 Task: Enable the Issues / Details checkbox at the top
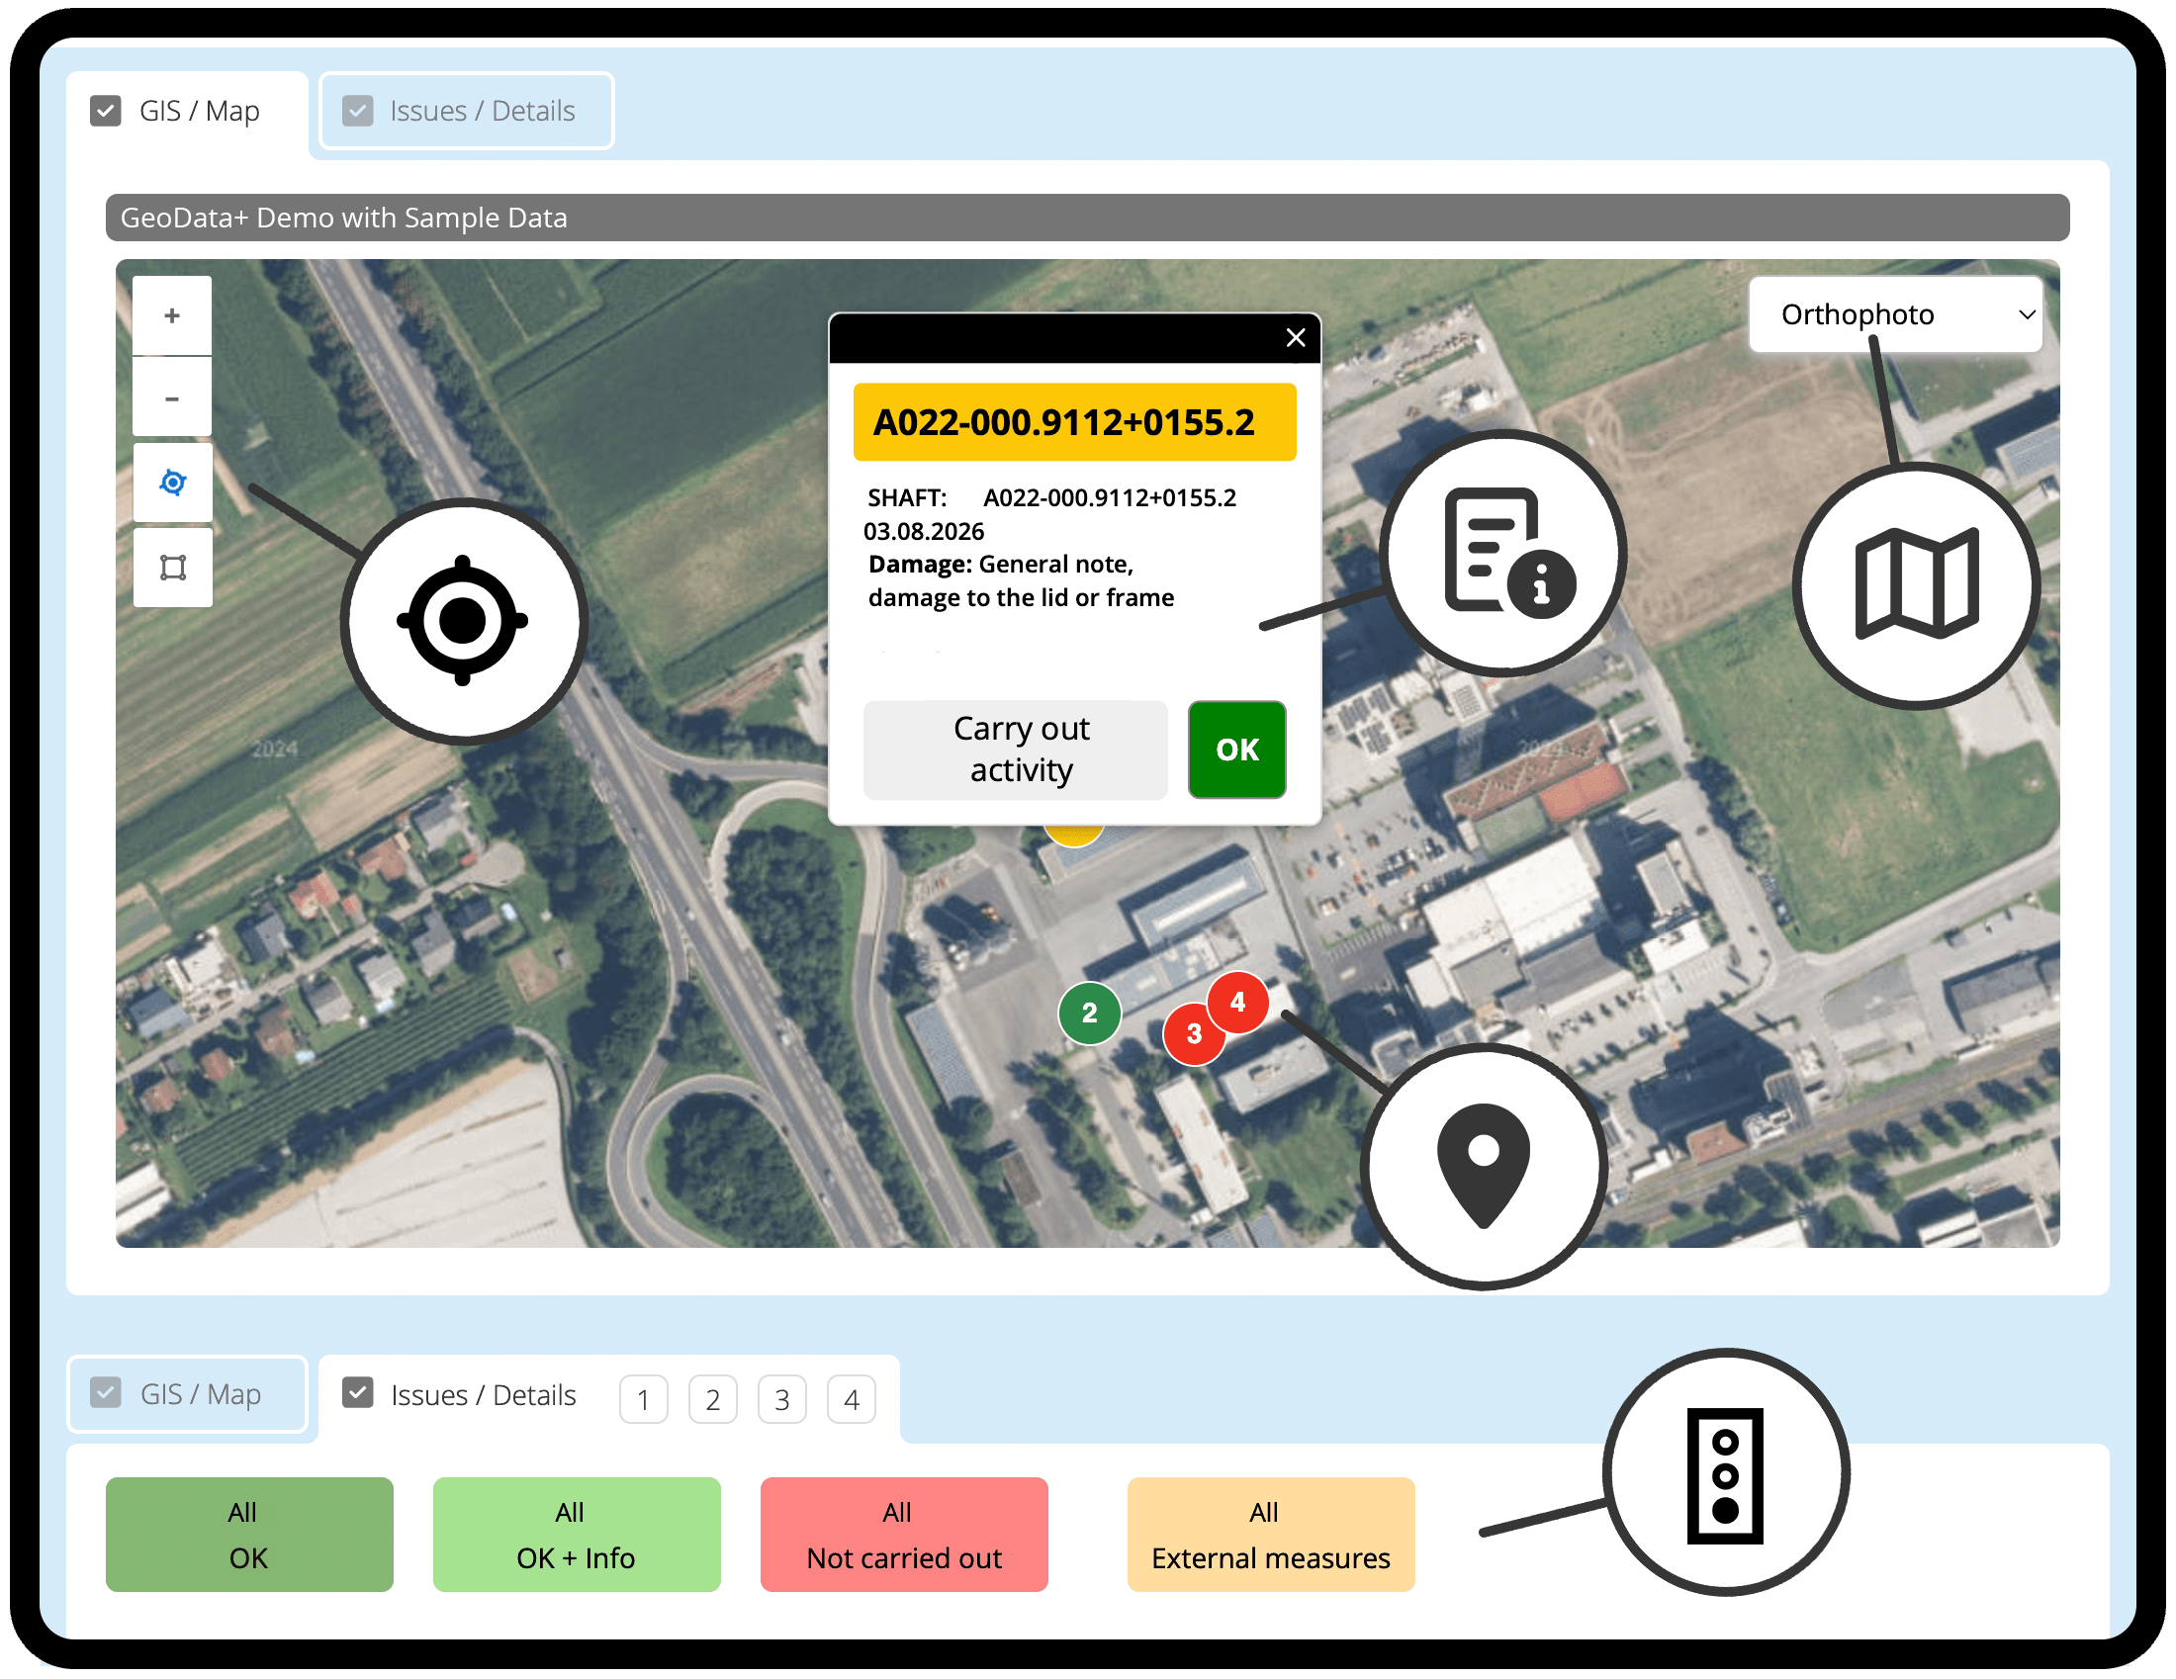(357, 111)
